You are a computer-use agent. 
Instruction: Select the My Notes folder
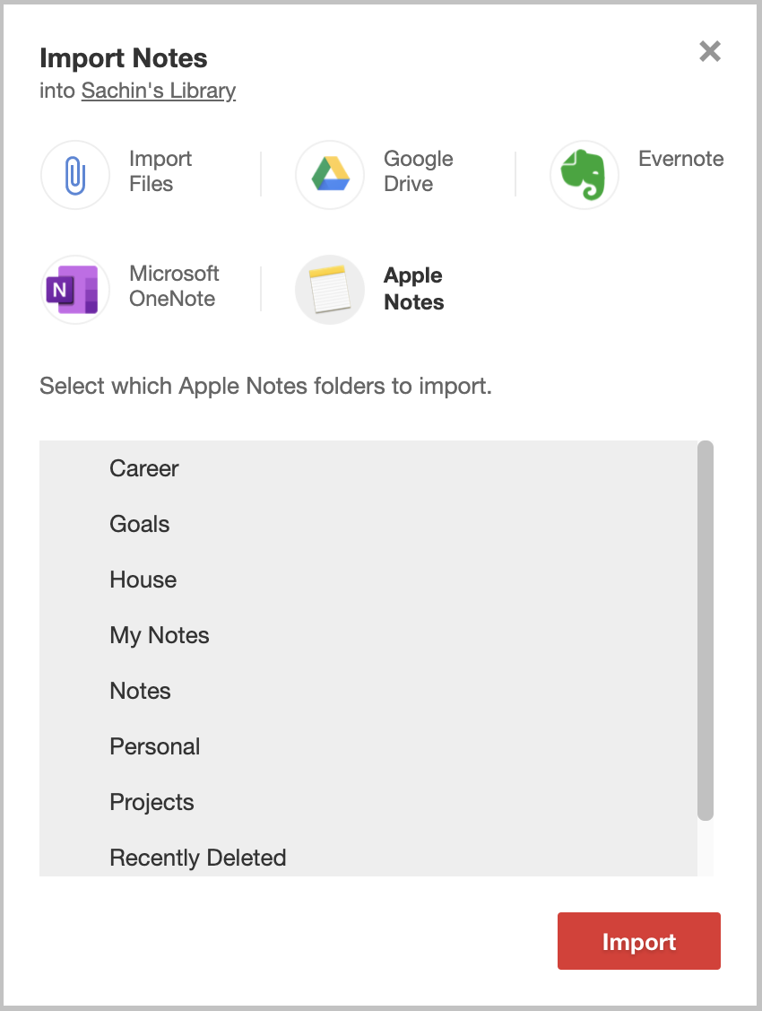159,635
